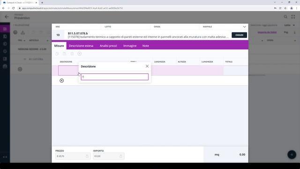
Task: Open the Immagine tab
Action: pos(130,46)
